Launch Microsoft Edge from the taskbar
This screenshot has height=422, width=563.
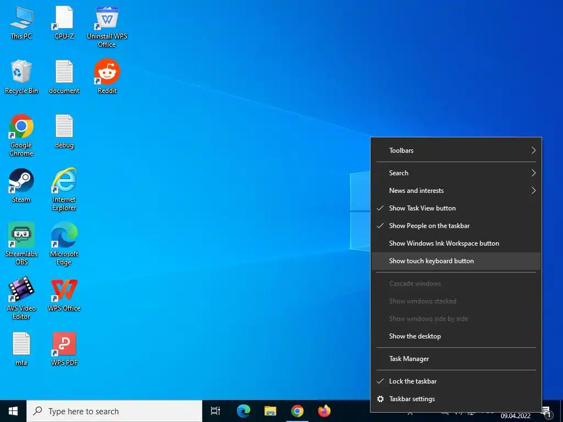244,411
